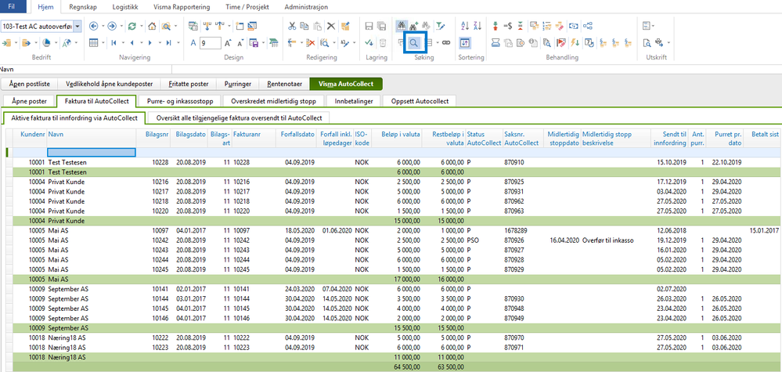
Task: Click the binoculars search icon in Søking
Action: 401,26
